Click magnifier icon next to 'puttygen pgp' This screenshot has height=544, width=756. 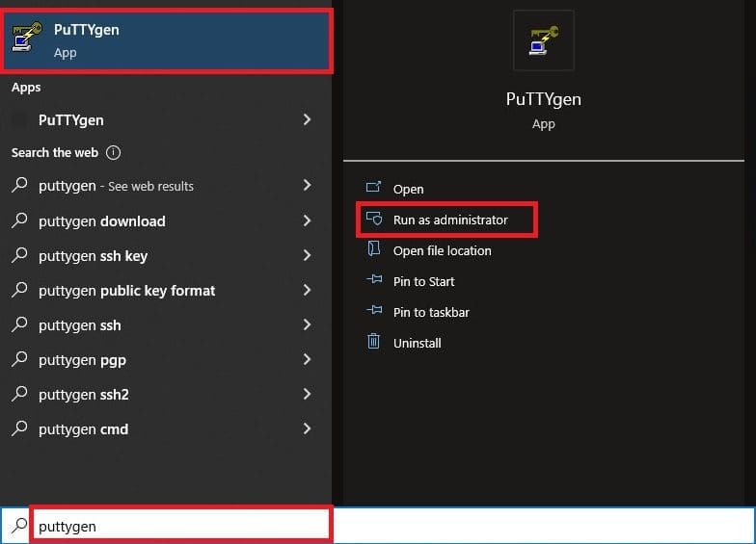(x=19, y=358)
